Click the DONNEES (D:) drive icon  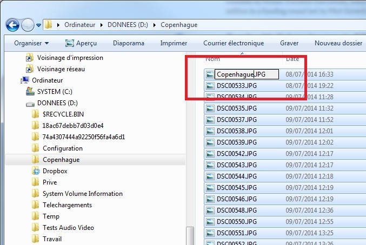[x=30, y=103]
